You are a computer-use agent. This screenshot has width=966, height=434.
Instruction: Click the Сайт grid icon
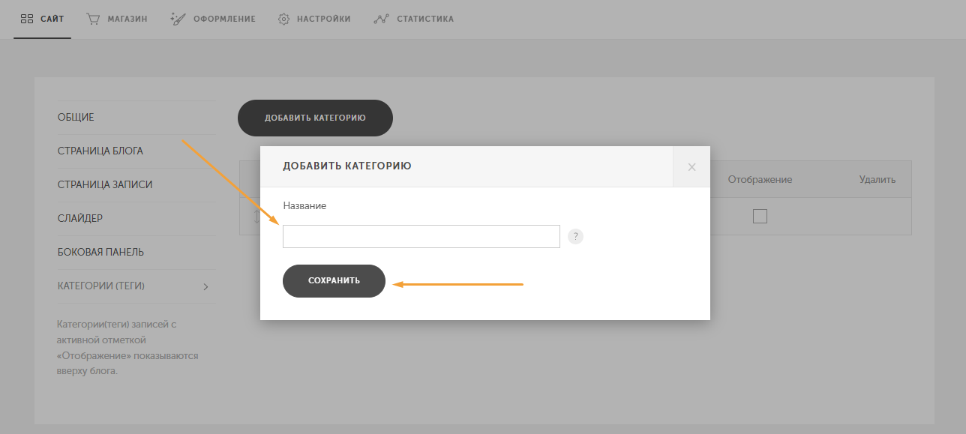click(27, 19)
